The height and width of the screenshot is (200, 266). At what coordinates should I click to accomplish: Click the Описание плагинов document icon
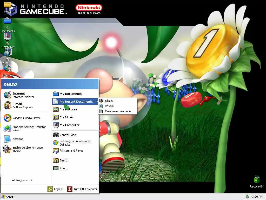tap(101, 111)
